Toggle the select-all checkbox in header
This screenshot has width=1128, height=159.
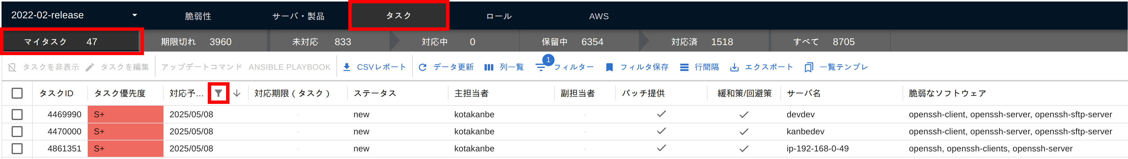pyautogui.click(x=17, y=93)
